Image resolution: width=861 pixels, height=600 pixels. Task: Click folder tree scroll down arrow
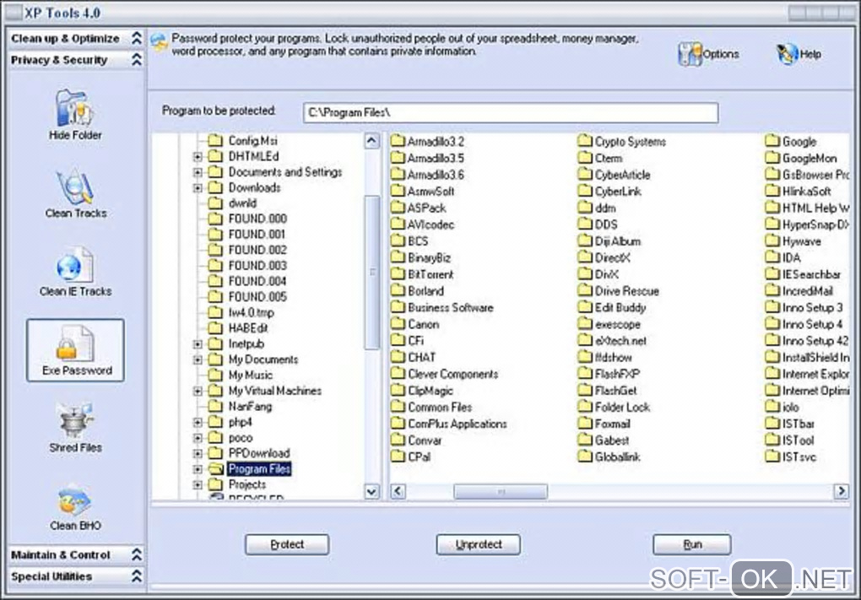(x=371, y=491)
